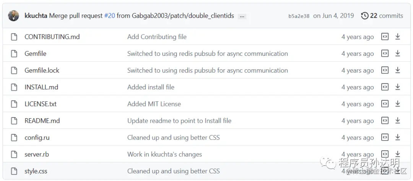View the 22 commits history

tap(386, 16)
